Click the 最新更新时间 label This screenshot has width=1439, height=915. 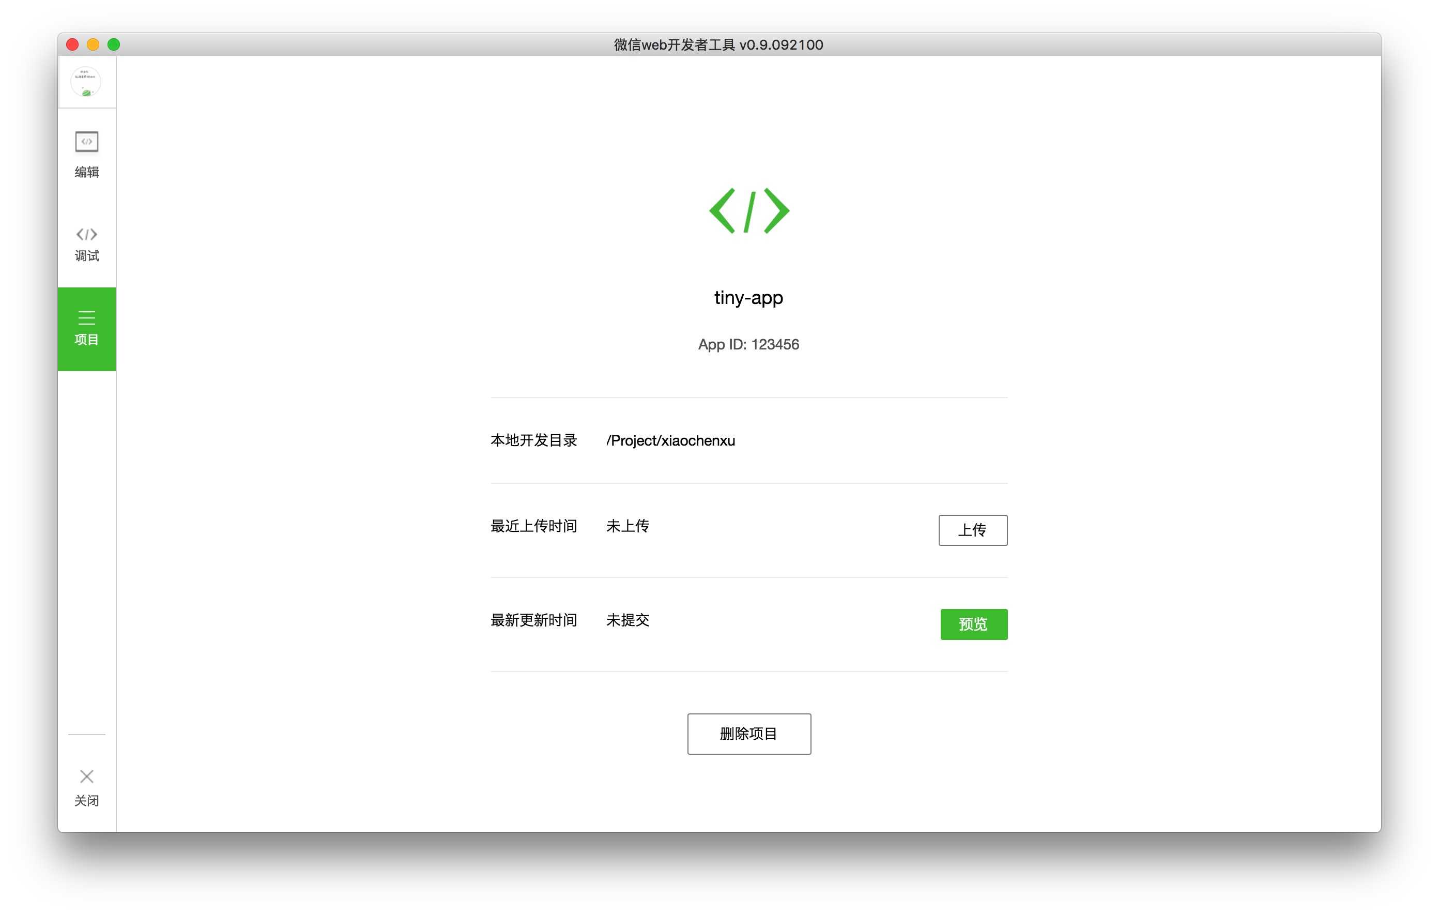tap(533, 620)
